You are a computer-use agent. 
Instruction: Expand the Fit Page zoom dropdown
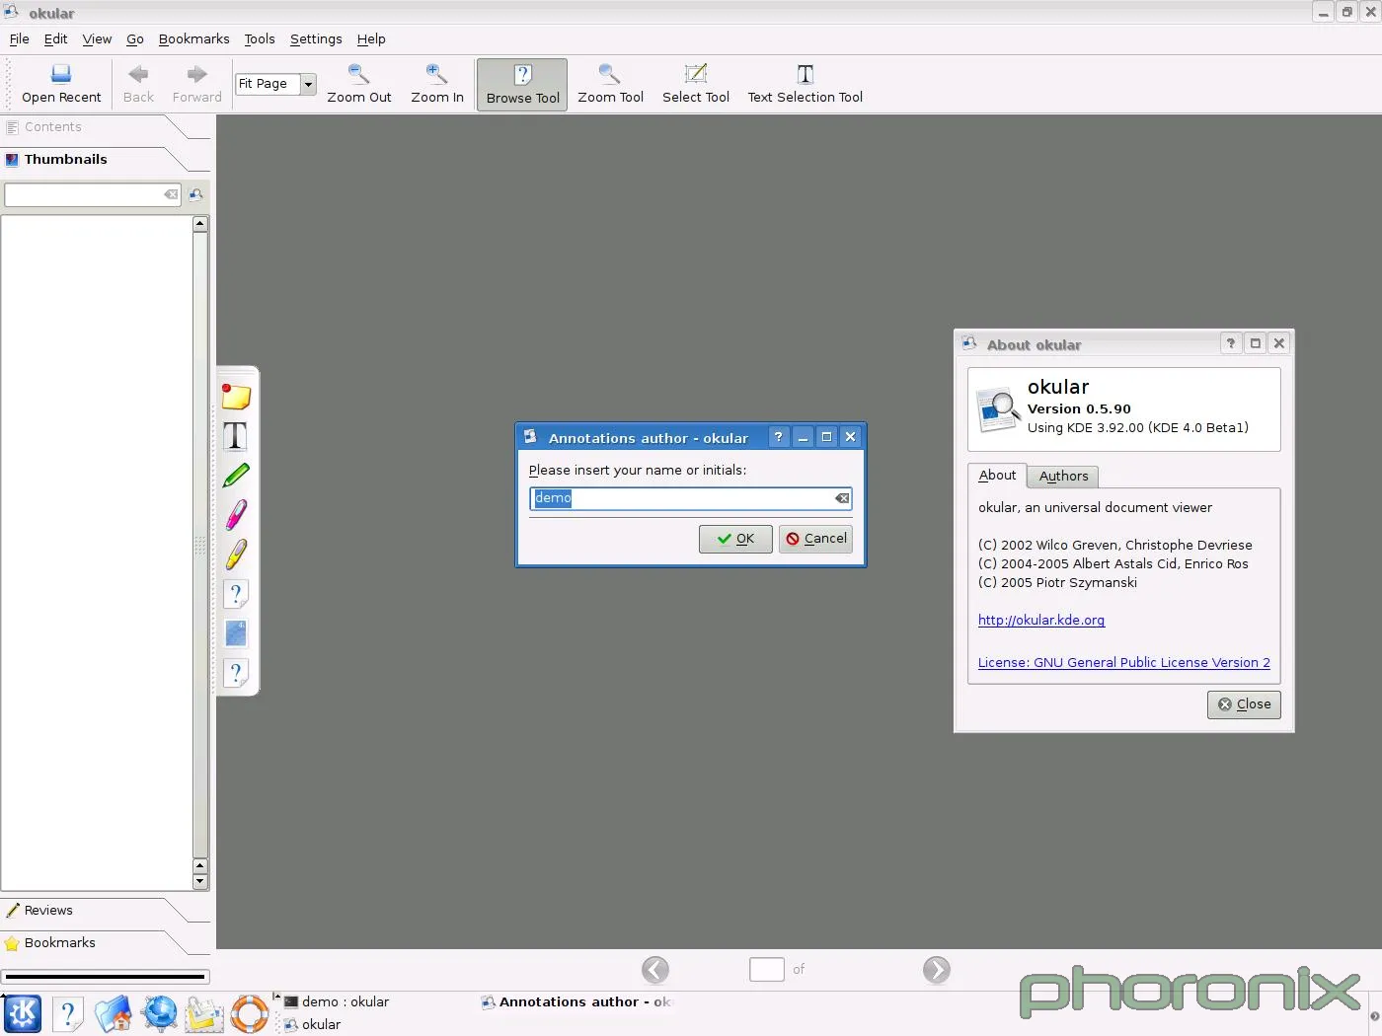click(x=308, y=84)
